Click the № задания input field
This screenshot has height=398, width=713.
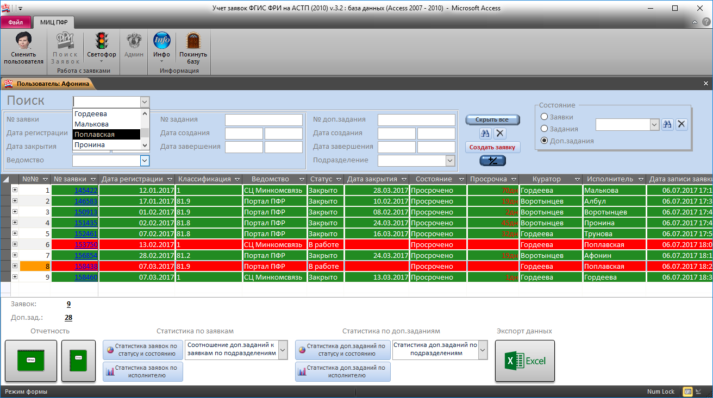click(264, 119)
